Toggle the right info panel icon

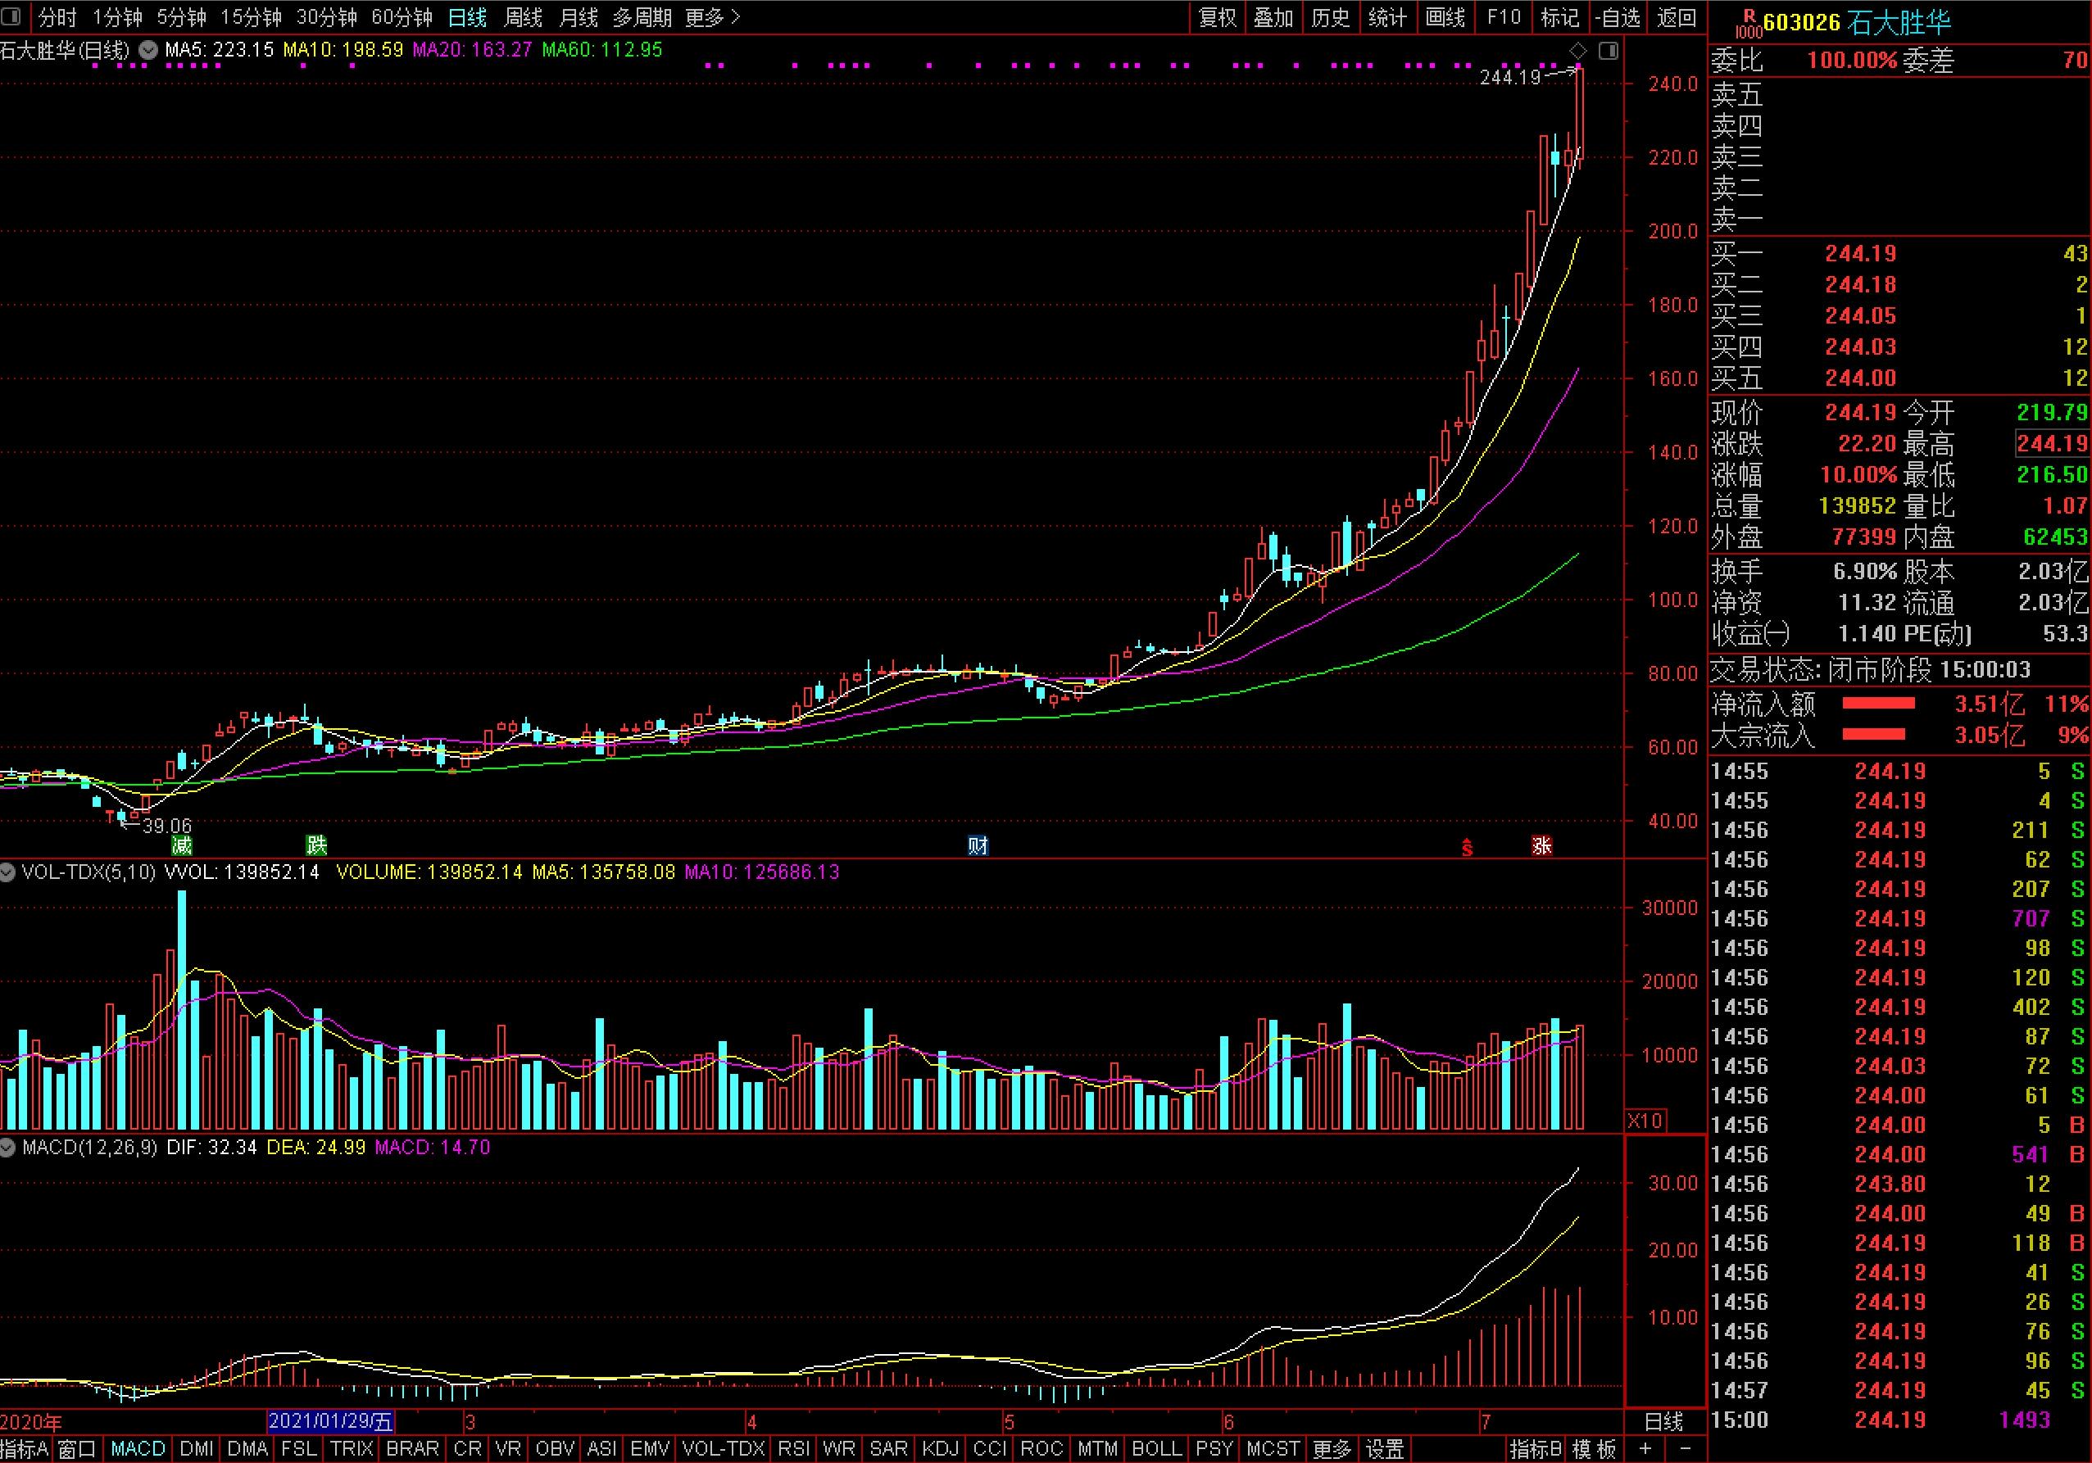pos(1609,51)
